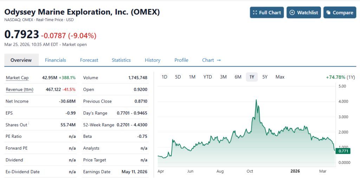Image resolution: width=360 pixels, height=185 pixels.
Task: Choose the 6M chart range
Action: (238, 77)
